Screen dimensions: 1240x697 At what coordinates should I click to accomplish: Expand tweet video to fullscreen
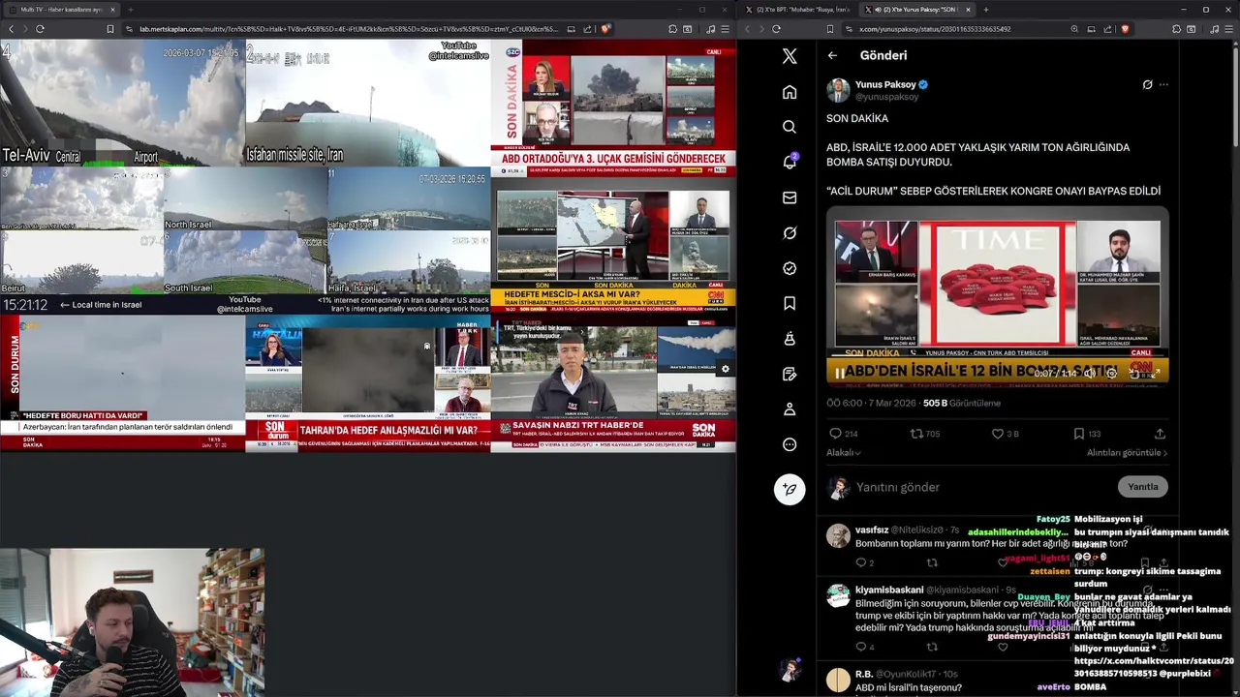[x=1156, y=373]
